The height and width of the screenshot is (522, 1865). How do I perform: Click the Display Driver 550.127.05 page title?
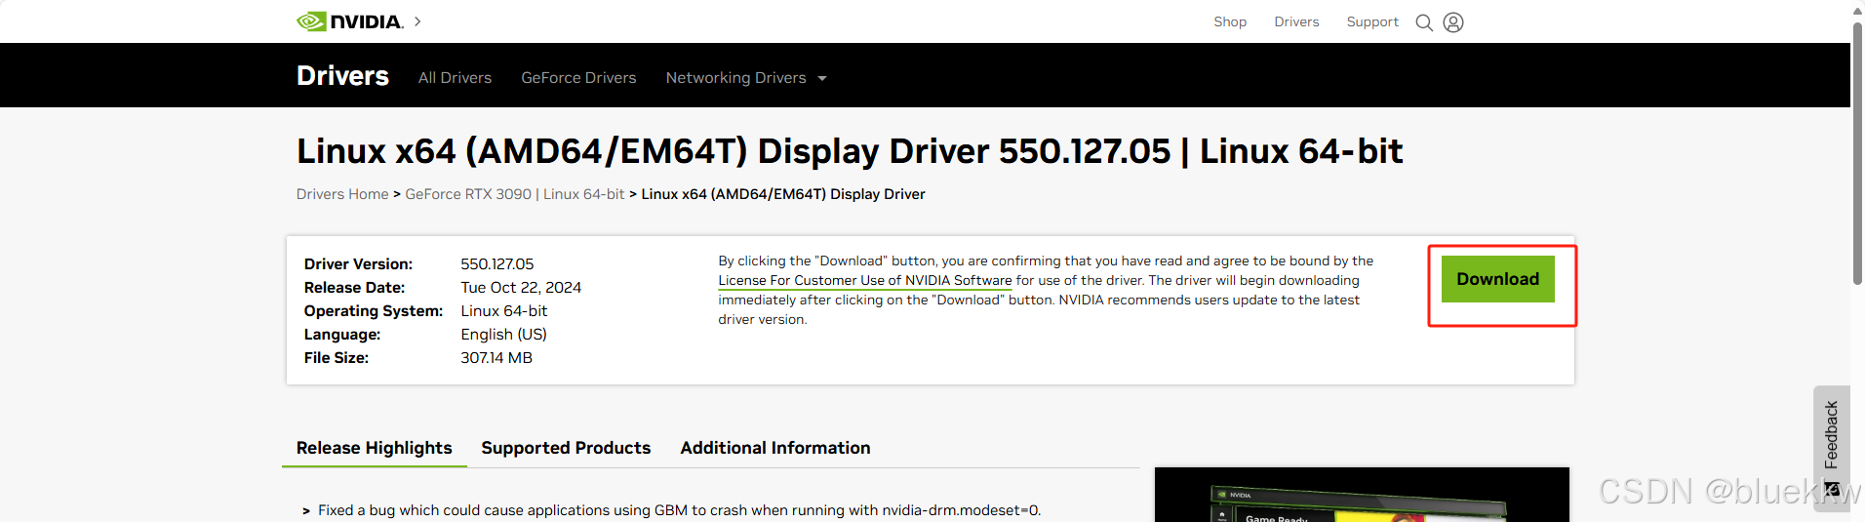[x=850, y=151]
